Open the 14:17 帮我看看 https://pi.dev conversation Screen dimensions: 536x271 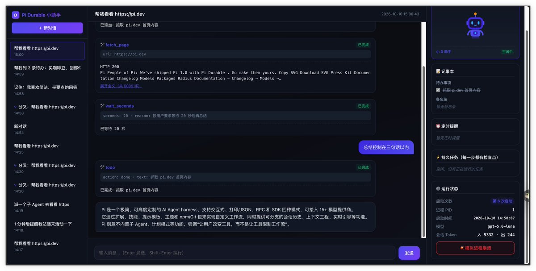pos(47,246)
